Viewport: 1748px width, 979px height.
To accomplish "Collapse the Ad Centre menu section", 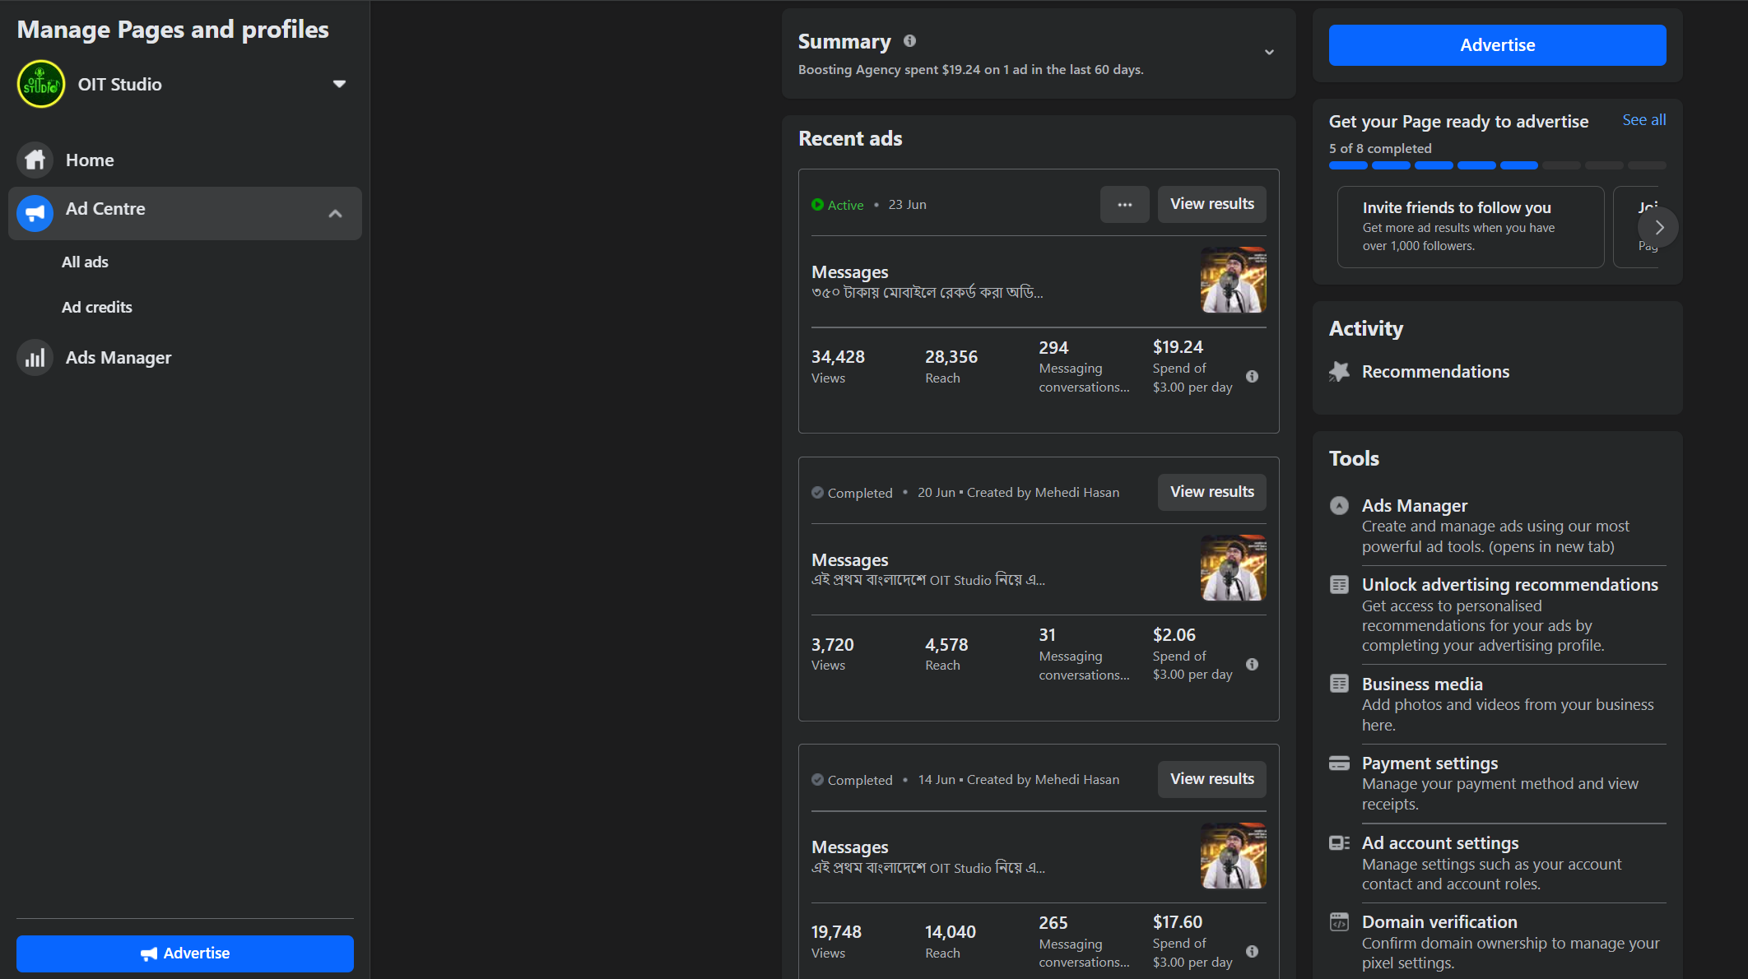I will coord(335,213).
